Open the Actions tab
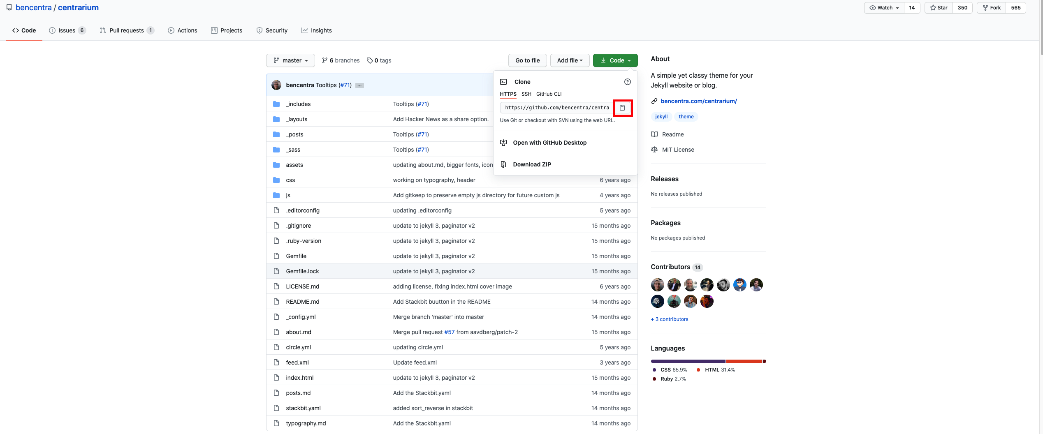The height and width of the screenshot is (434, 1043). point(183,30)
